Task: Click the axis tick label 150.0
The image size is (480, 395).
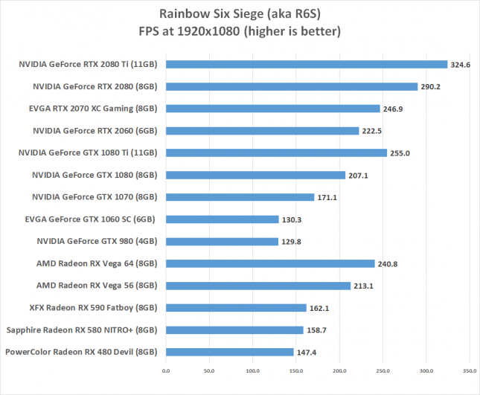Action: 296,371
